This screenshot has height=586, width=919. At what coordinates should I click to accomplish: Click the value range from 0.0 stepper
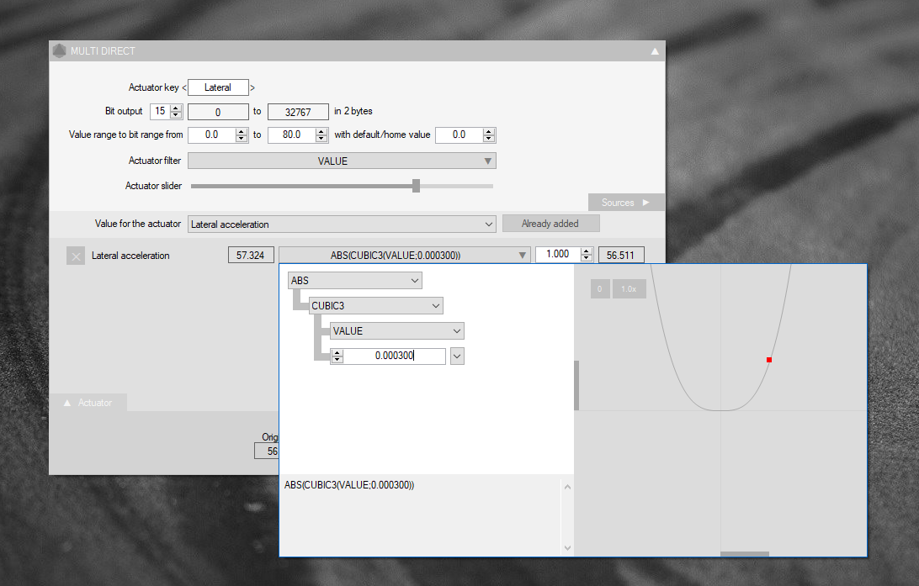tap(242, 135)
